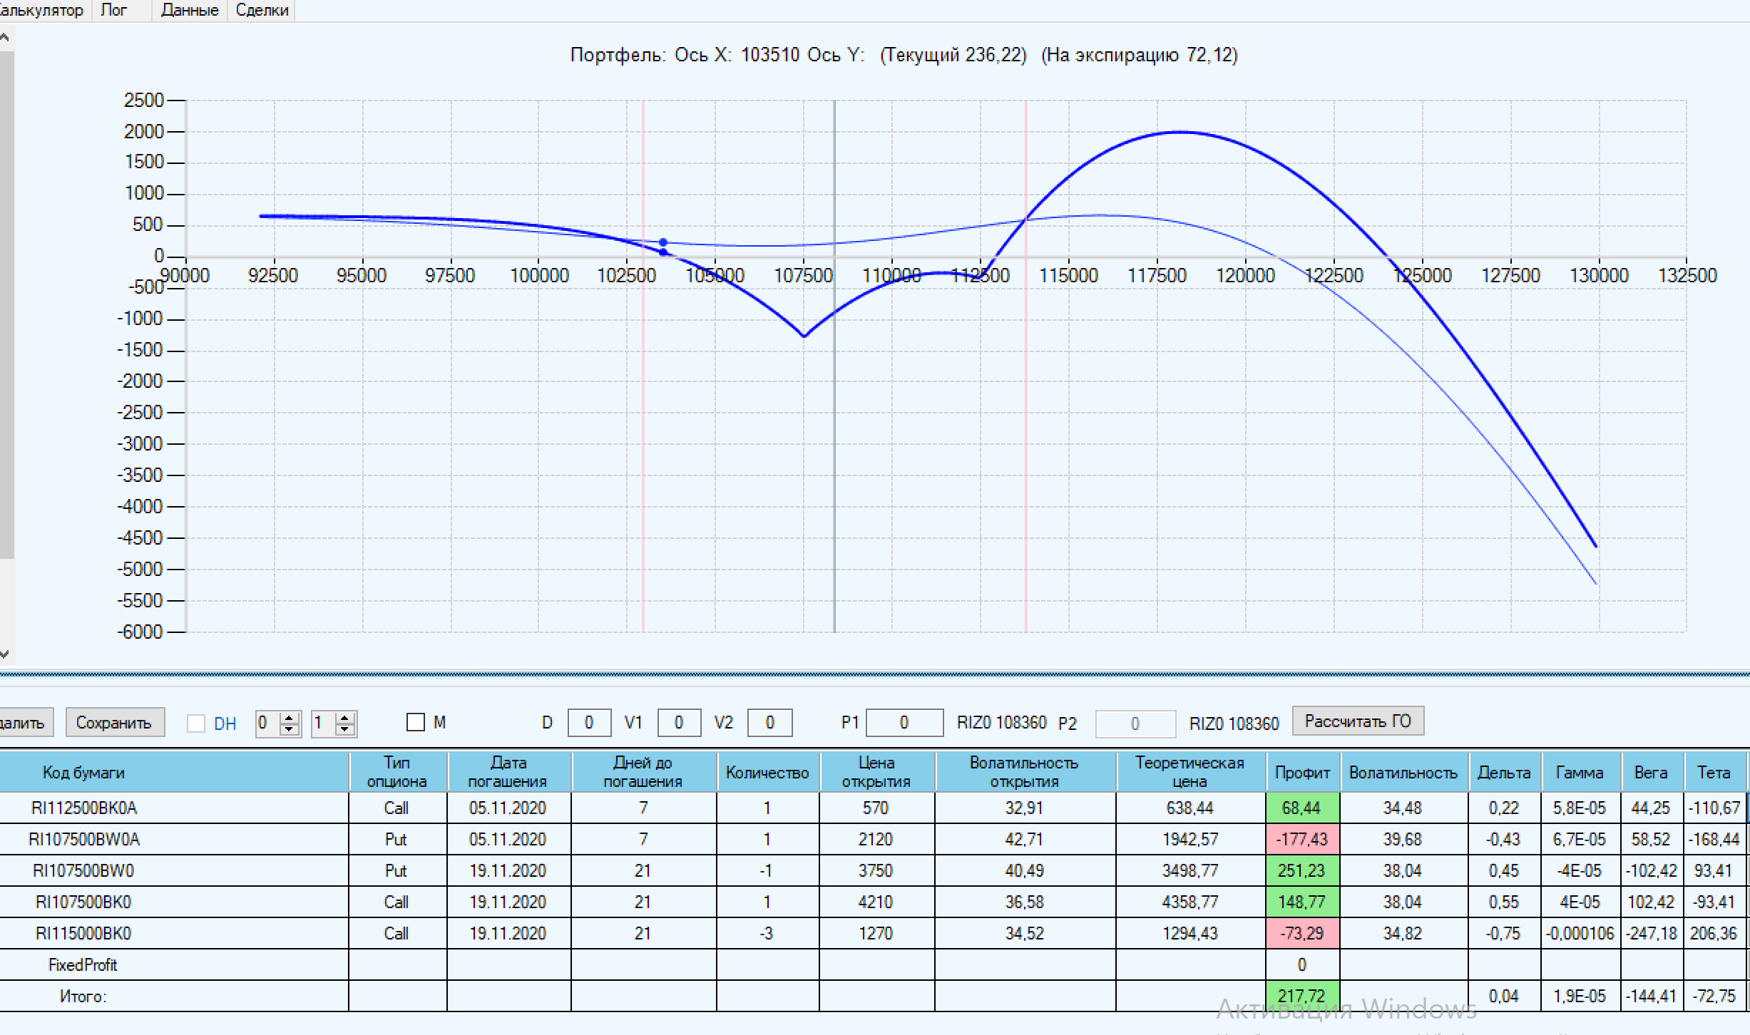1750x1035 pixels.
Task: Increase the first DH spinner value
Action: point(290,718)
